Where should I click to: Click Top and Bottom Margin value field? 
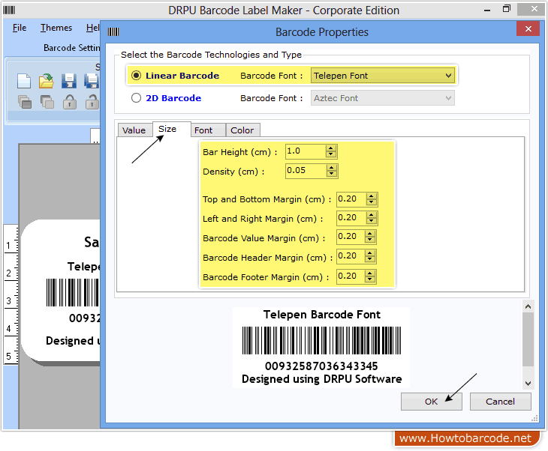point(351,199)
